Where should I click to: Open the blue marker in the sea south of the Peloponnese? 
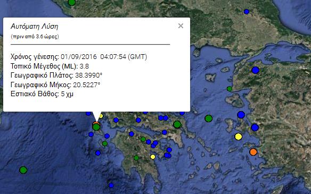(x=111, y=185)
